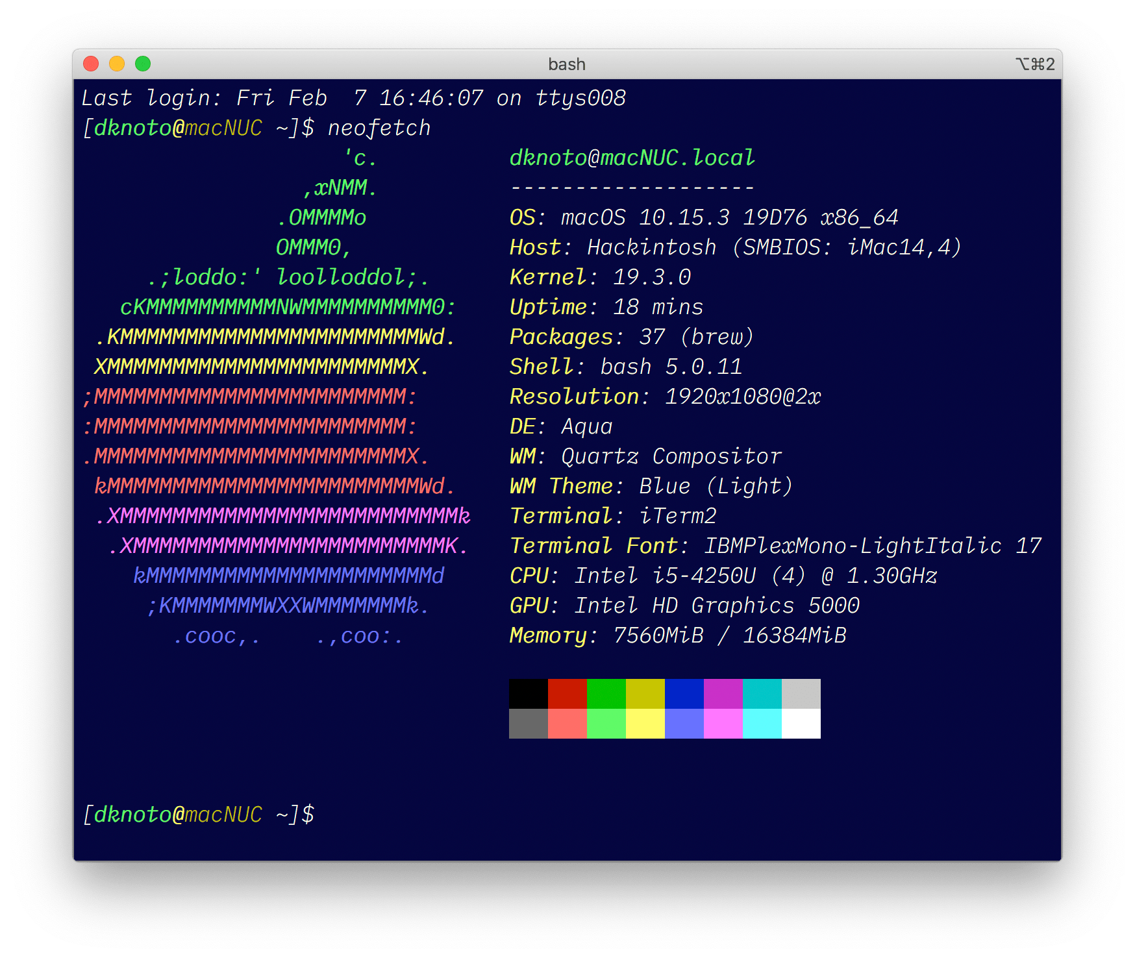Click the dknoto@macNUC.local header text

click(x=632, y=158)
